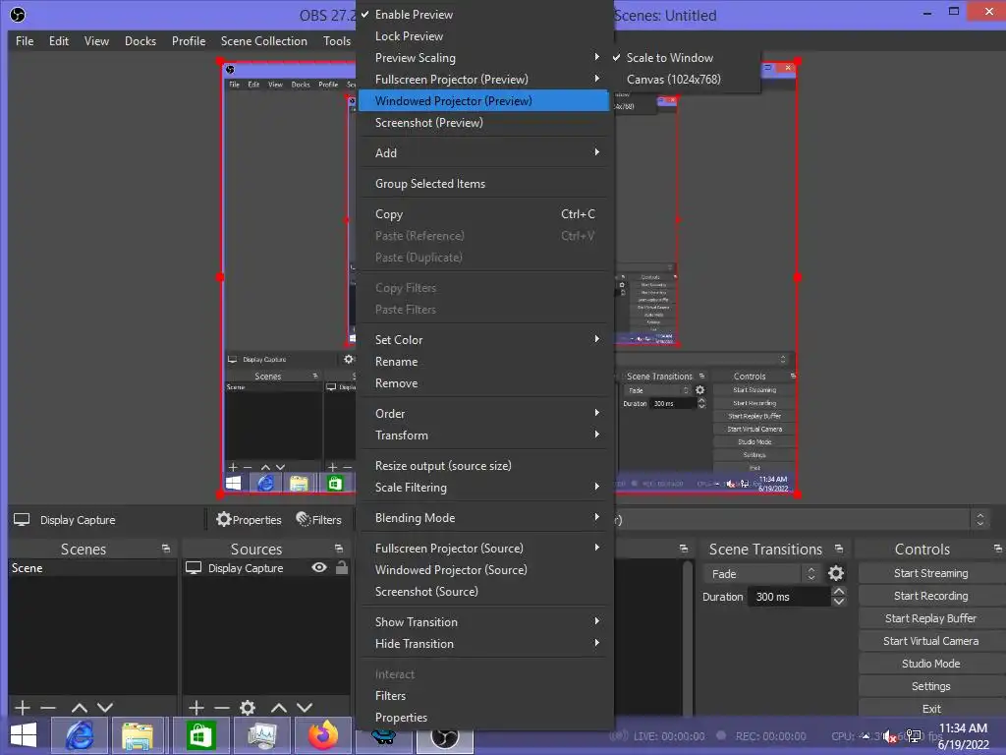Choose Screenshot (Preview) menu item
1006x755 pixels.
click(482, 123)
